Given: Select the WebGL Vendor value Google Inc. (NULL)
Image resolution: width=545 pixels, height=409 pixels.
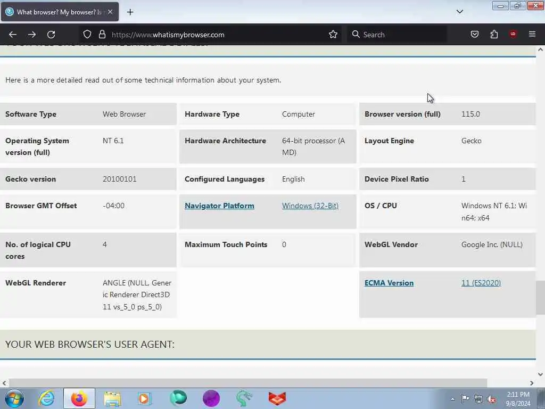Looking at the screenshot, I should pyautogui.click(x=492, y=244).
